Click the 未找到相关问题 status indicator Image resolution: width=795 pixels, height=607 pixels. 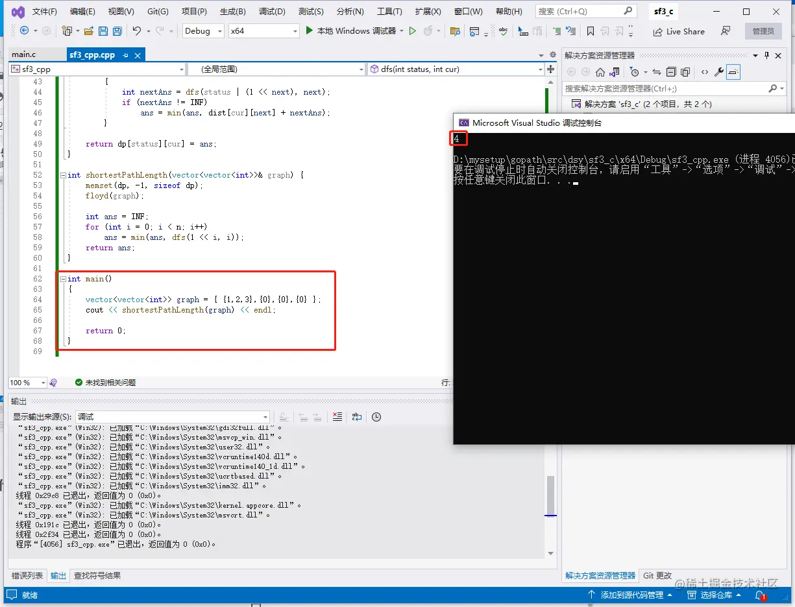coord(105,383)
